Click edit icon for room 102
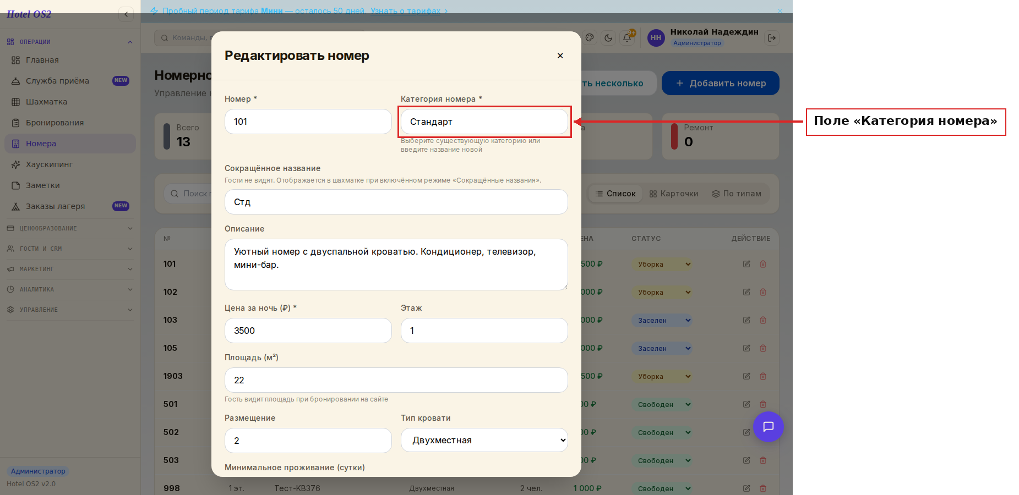Viewport: 1019px width, 495px height. pyautogui.click(x=746, y=292)
